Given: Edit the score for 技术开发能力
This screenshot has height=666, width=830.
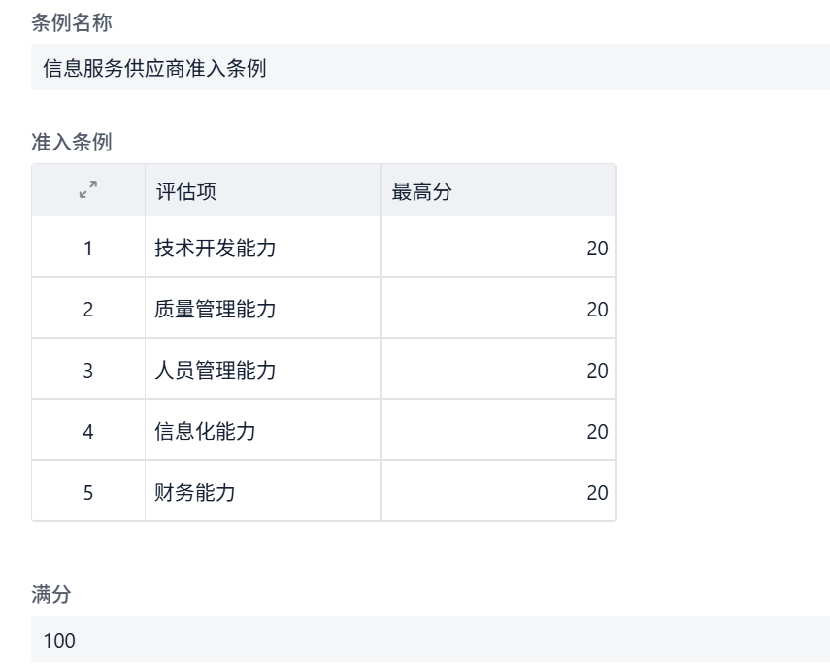Looking at the screenshot, I should coord(497,248).
